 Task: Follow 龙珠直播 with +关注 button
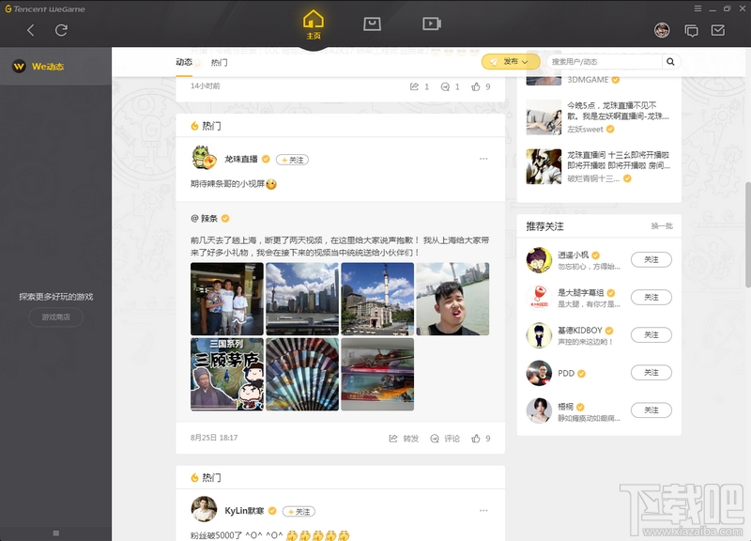292,160
